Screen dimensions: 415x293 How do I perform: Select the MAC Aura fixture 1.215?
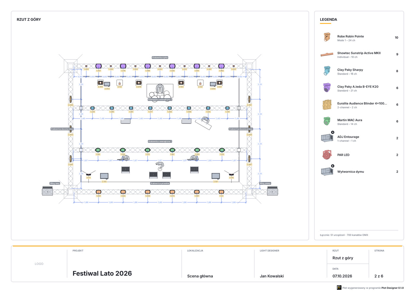point(222,150)
